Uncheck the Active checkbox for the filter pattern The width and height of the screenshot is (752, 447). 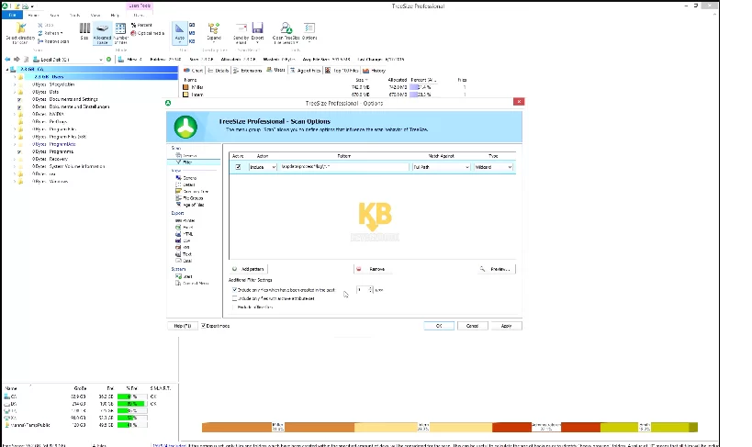[239, 167]
